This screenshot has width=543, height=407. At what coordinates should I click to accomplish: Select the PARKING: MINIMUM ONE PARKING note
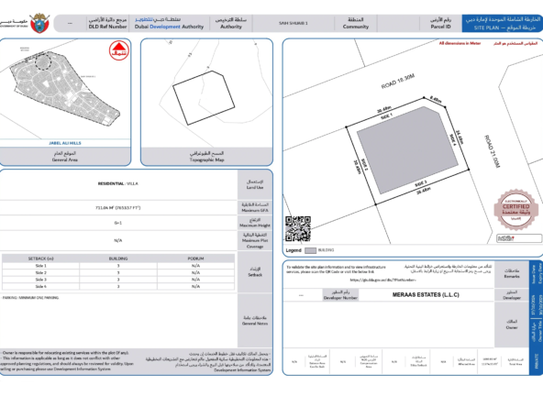coord(31,298)
